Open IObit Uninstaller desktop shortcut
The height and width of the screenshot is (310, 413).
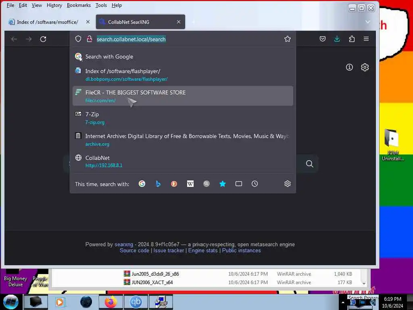tap(393, 145)
